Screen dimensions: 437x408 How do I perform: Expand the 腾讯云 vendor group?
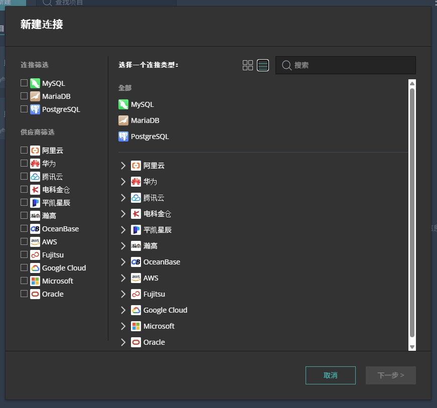[123, 197]
